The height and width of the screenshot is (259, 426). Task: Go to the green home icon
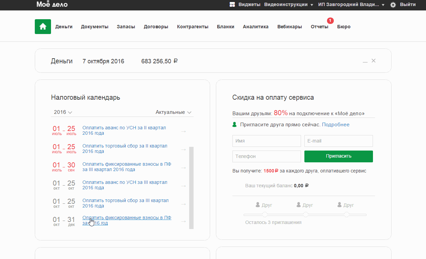click(x=43, y=27)
